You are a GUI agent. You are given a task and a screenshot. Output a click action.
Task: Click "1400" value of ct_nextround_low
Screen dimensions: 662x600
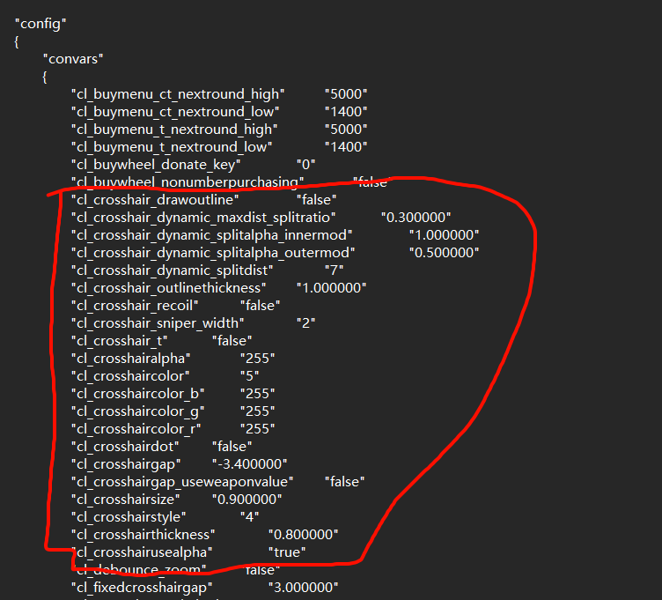[x=346, y=112]
